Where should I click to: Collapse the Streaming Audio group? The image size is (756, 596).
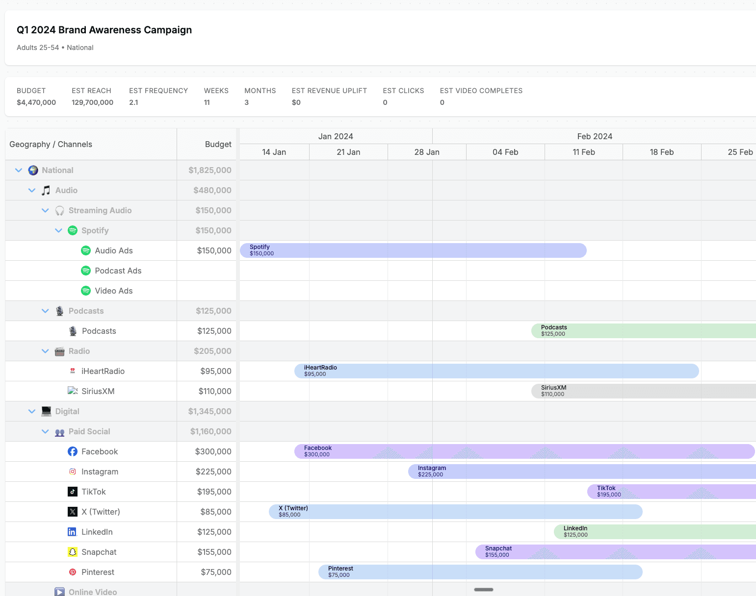pyautogui.click(x=45, y=210)
